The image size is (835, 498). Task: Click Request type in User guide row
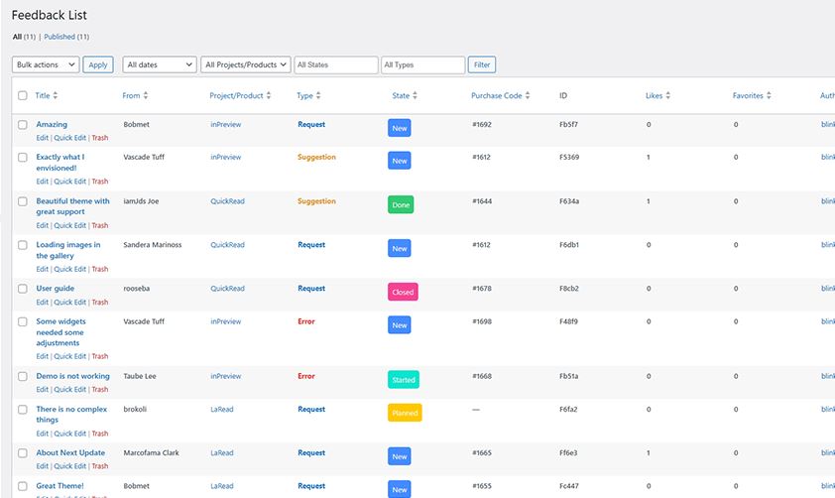point(311,289)
